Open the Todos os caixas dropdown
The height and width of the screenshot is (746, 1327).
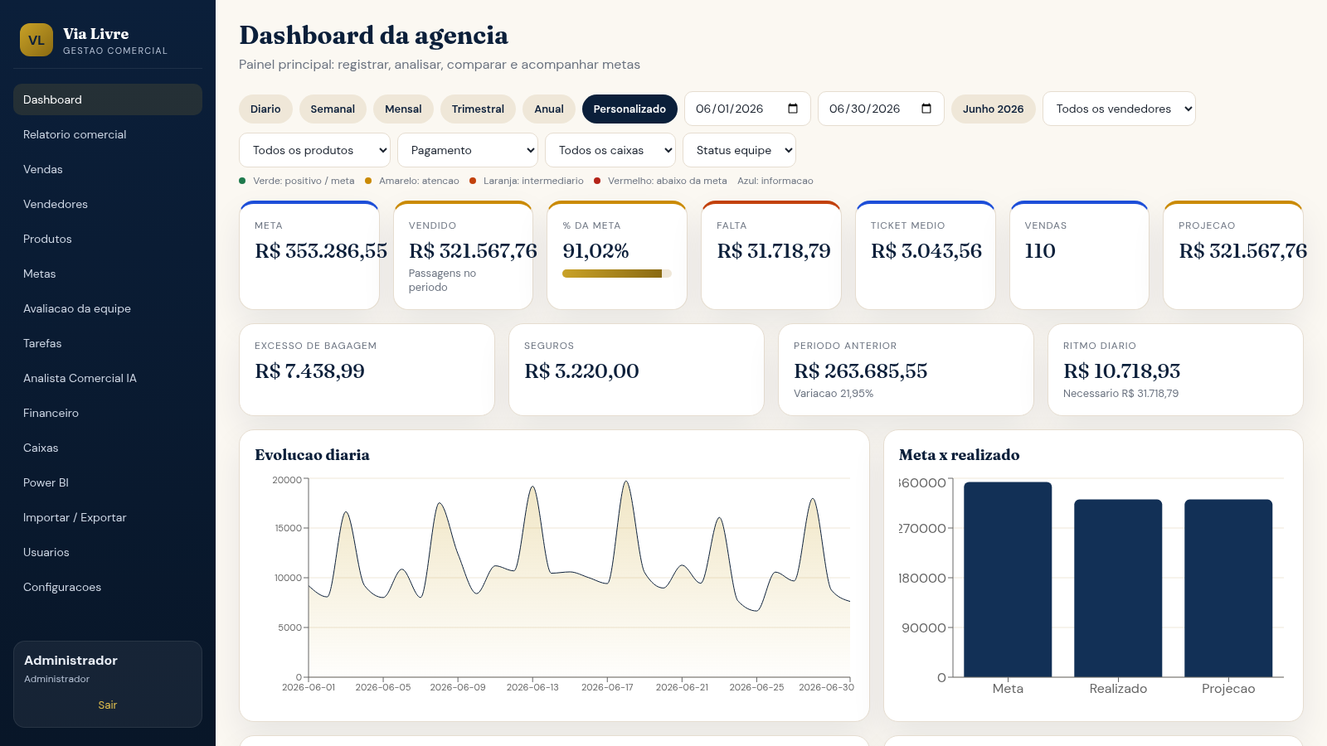click(x=610, y=150)
